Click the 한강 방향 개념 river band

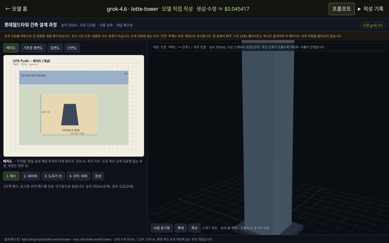73,77
